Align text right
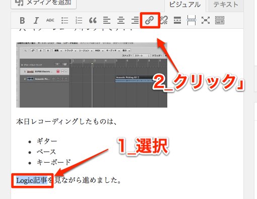The width and height of the screenshot is (257, 199). pos(135,21)
